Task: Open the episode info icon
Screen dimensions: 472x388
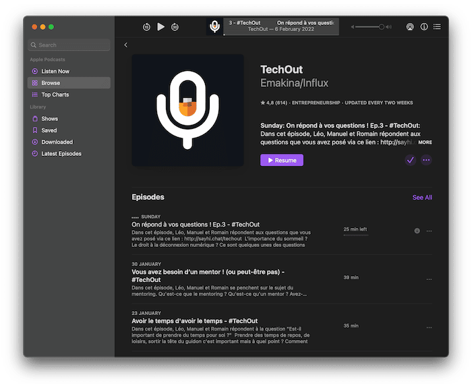Action: 424,27
